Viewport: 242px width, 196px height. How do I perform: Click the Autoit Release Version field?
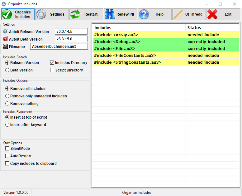pos(71,32)
